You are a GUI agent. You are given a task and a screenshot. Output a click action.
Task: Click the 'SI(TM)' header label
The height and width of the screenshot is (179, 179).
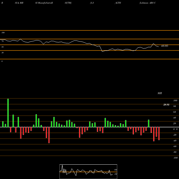point(68,3)
